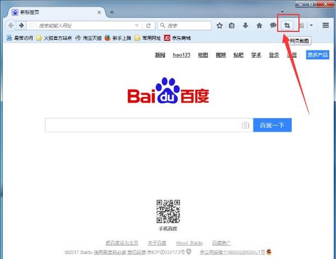Click the camera image search icon
Image resolution: width=336 pixels, height=259 pixels.
[245, 125]
